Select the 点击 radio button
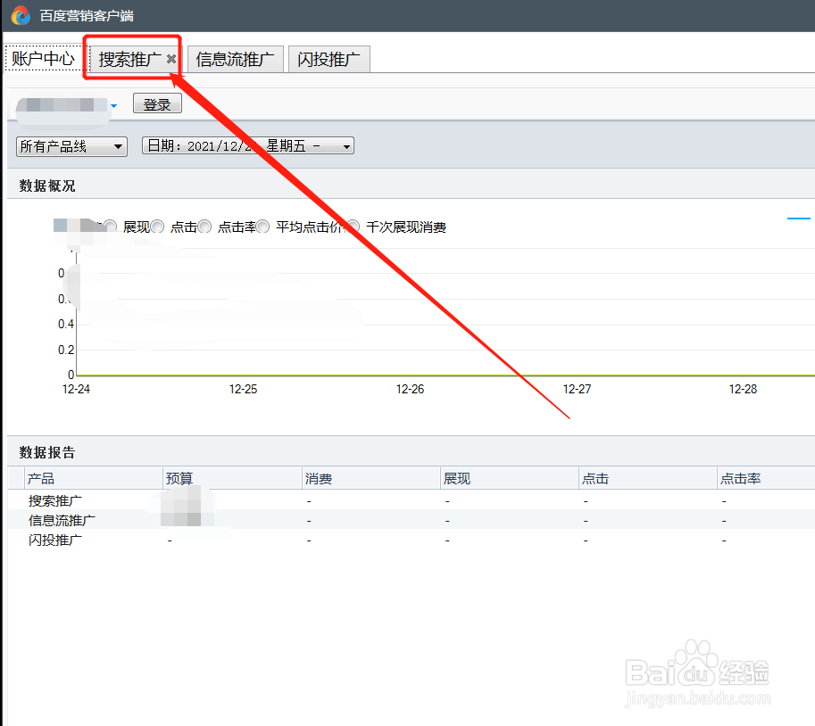This screenshot has height=726, width=815. [157, 227]
